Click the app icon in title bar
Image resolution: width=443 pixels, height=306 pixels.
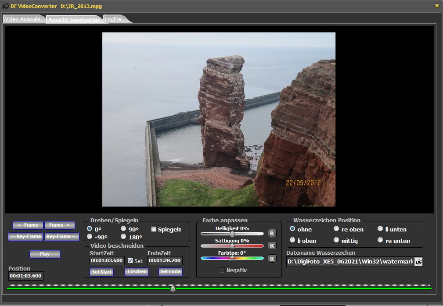[5, 6]
